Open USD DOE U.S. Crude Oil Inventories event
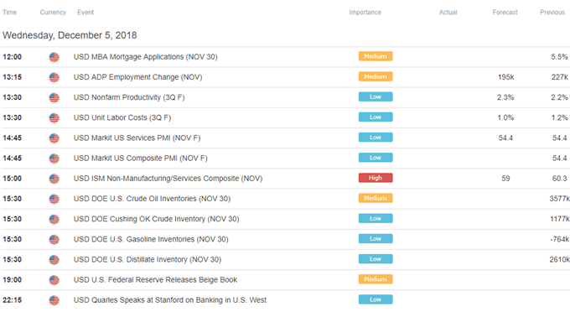Screen dimensions: 570x312 click(x=152, y=199)
